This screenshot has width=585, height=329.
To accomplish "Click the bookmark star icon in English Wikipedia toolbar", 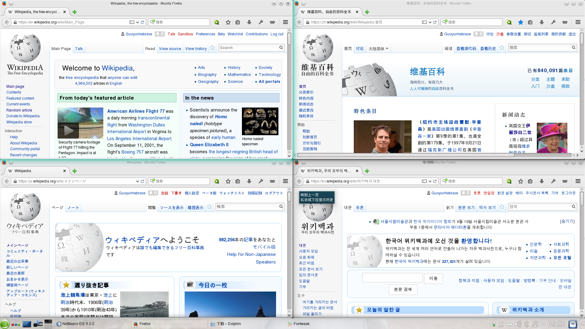I will pyautogui.click(x=227, y=22).
